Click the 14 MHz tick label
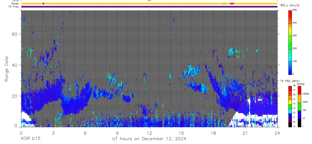 coord(294,104)
